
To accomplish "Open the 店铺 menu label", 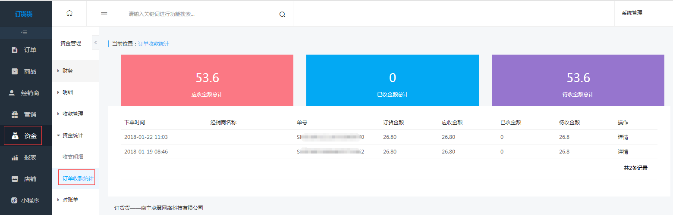I will coord(30,179).
